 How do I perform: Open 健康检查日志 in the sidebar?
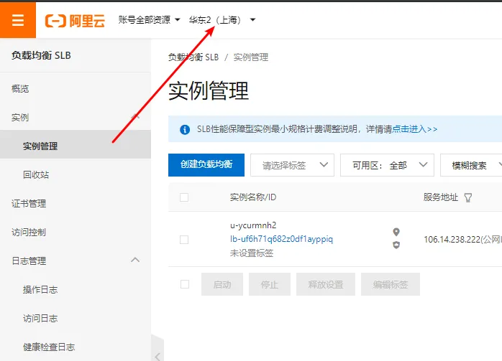click(x=49, y=347)
